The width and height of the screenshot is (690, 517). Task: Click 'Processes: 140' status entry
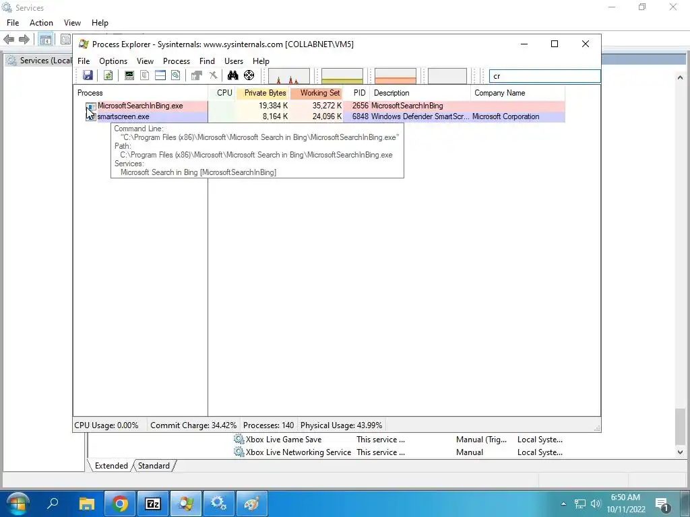point(268,425)
